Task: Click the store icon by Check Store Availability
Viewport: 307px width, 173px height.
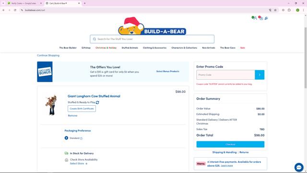Action: [66, 160]
